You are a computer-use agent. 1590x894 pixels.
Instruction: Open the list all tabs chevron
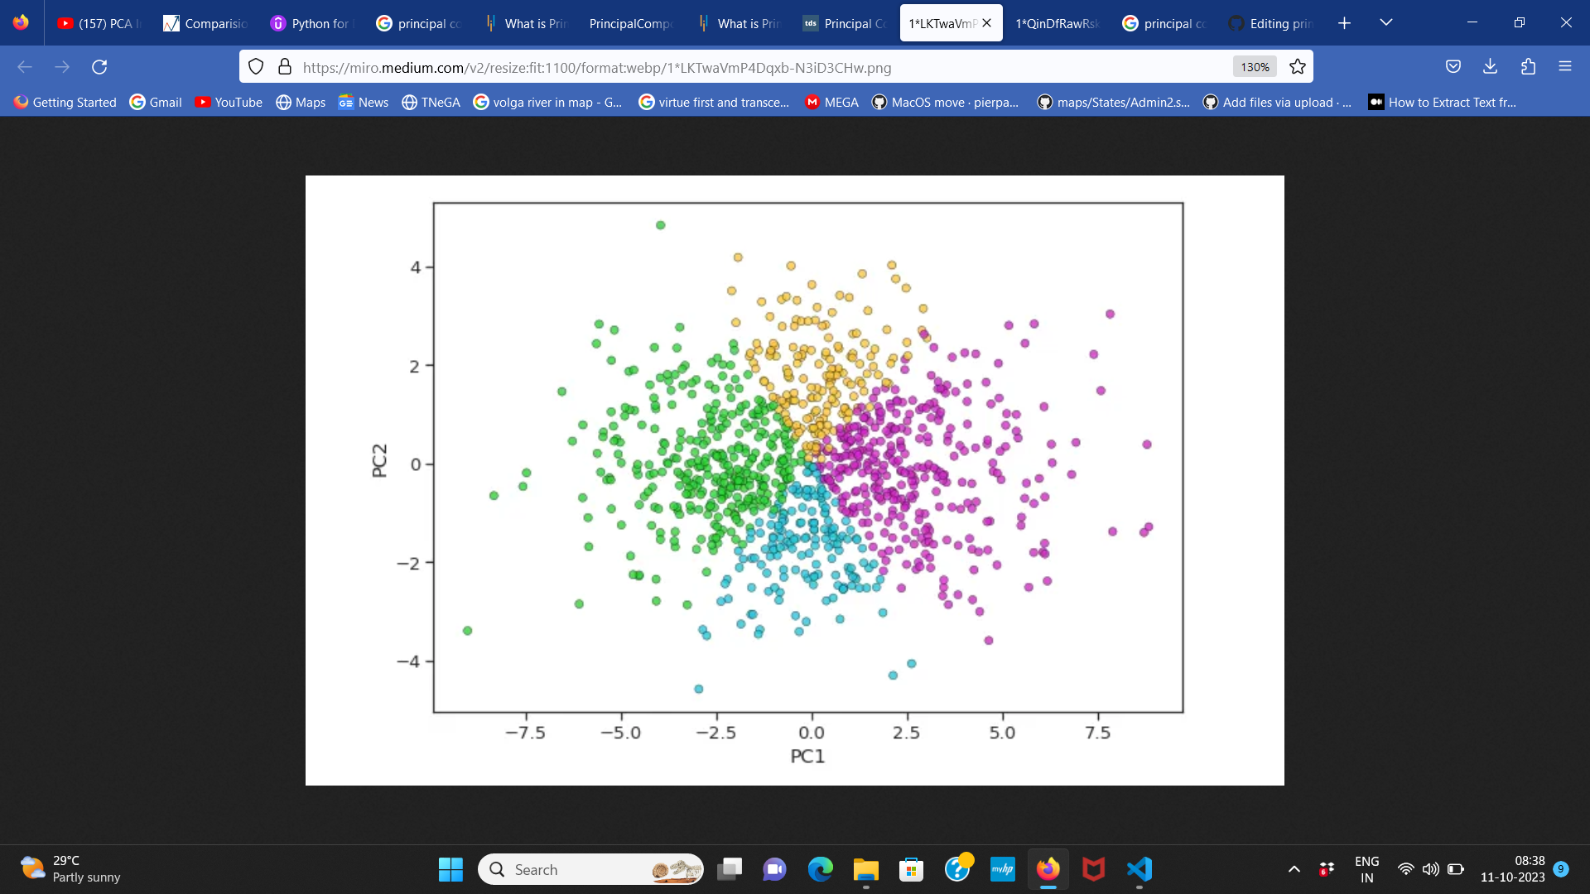(x=1387, y=23)
